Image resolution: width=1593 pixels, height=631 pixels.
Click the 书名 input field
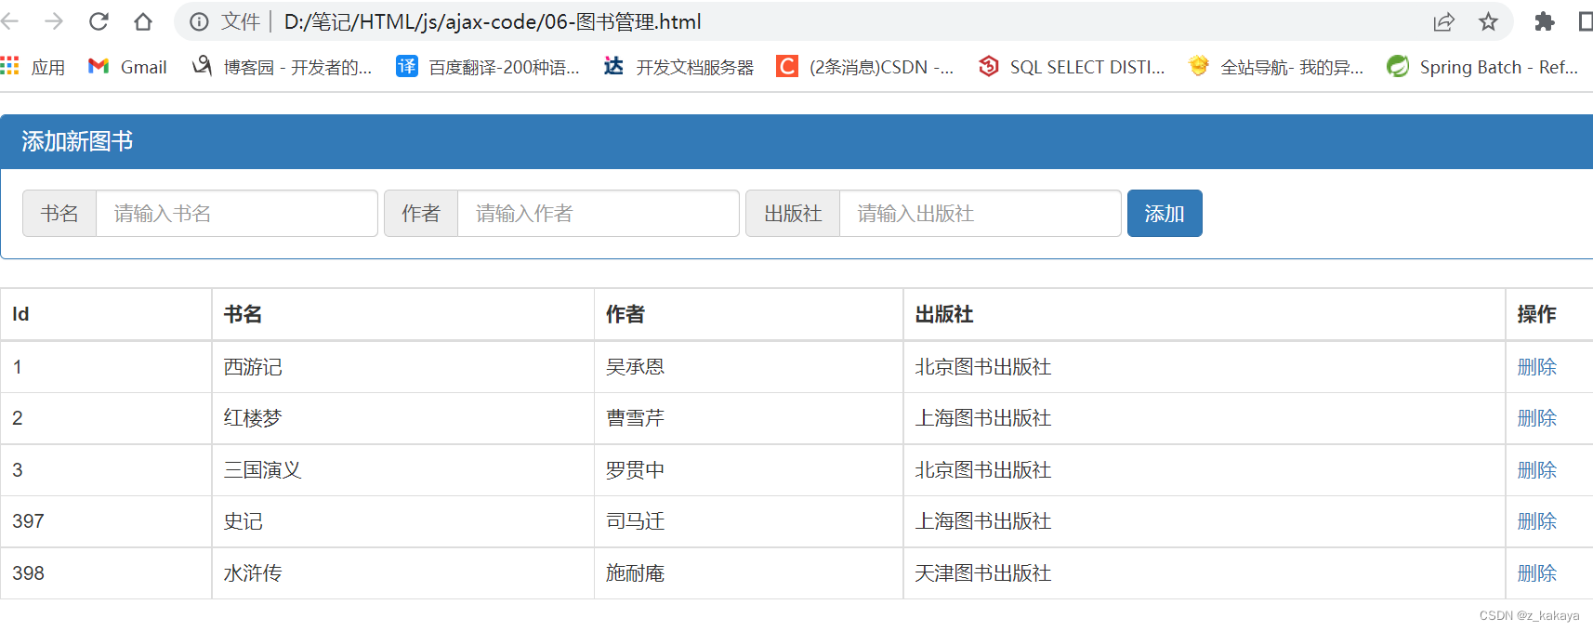pyautogui.click(x=237, y=214)
